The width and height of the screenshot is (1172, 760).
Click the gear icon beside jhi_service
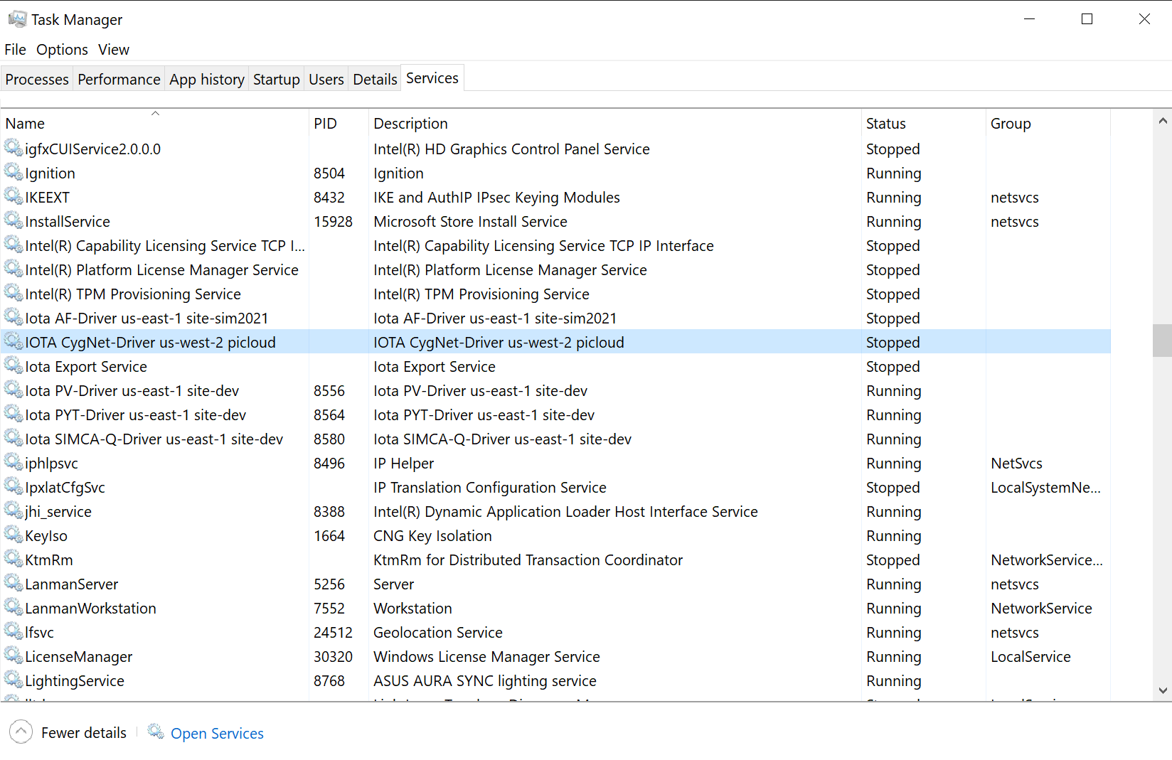pos(14,510)
